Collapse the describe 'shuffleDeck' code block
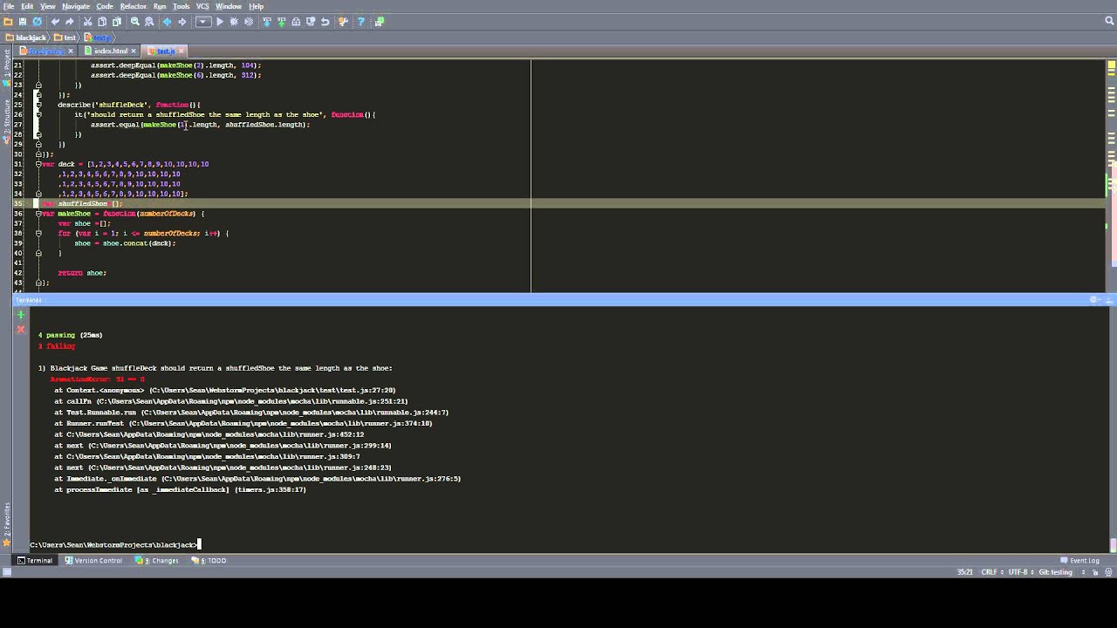The image size is (1117, 628). coord(38,105)
